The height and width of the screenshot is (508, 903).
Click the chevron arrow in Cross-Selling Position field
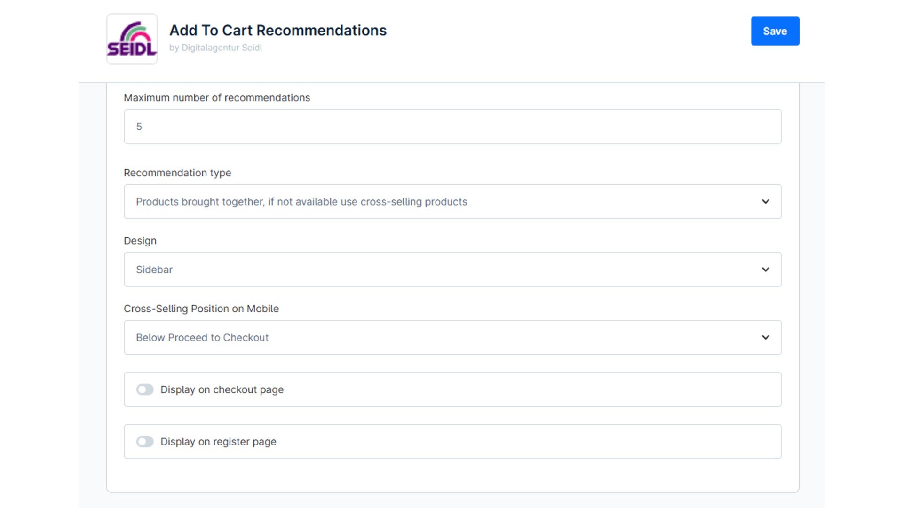[766, 338]
